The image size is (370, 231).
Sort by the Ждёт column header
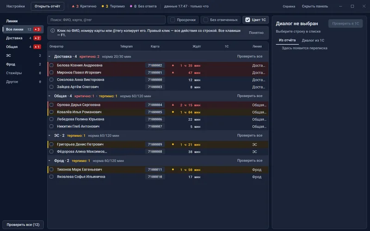[197, 47]
